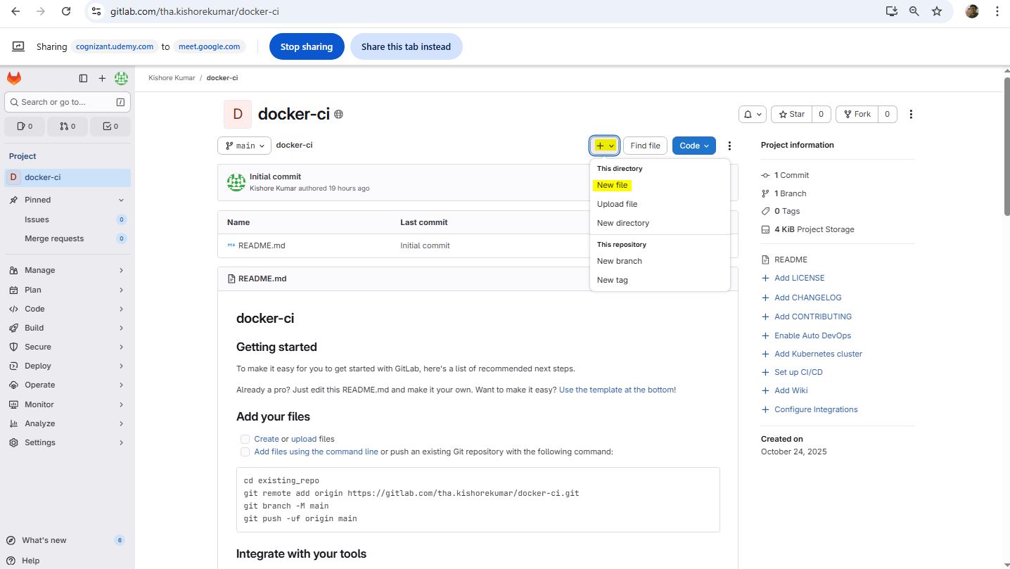Click the GitLab logo home icon
The image size is (1010, 569).
coord(14,78)
